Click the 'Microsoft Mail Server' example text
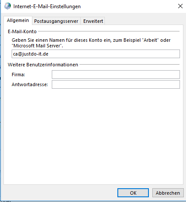186x202 pixels. 37,46
